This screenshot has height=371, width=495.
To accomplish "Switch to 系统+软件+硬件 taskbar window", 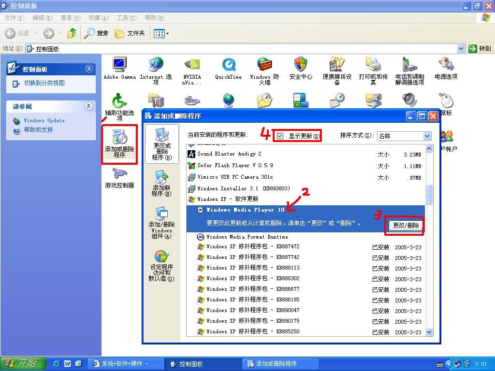I will [x=126, y=364].
